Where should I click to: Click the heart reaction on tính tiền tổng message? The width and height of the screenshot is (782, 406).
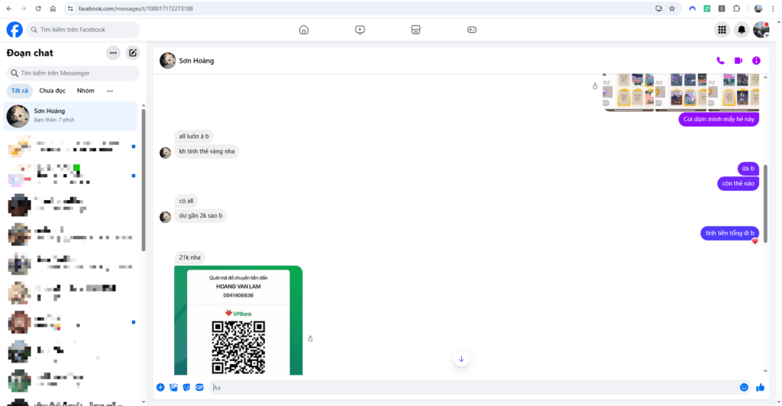coord(755,242)
